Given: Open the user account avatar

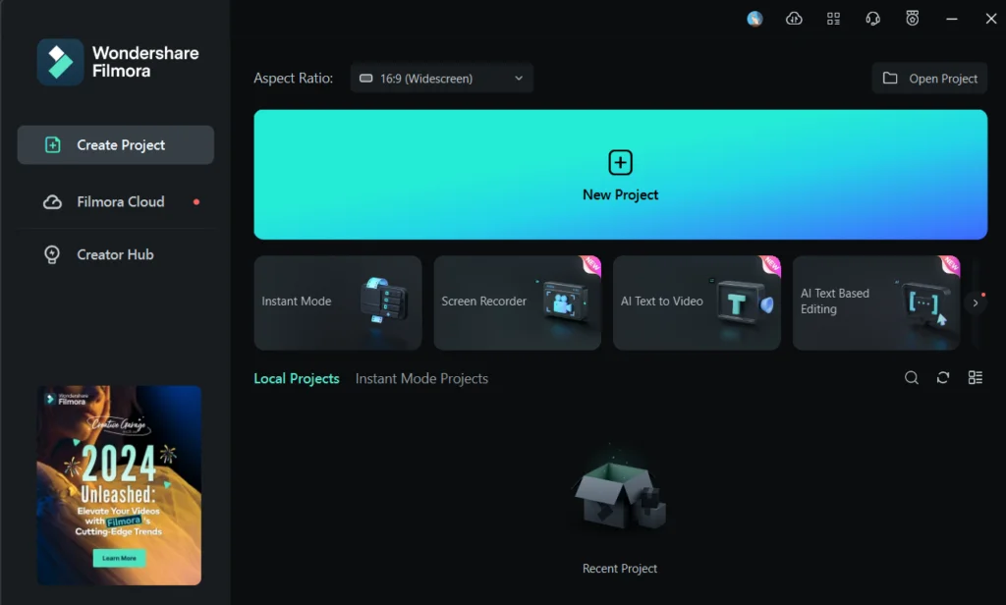Looking at the screenshot, I should pyautogui.click(x=754, y=19).
